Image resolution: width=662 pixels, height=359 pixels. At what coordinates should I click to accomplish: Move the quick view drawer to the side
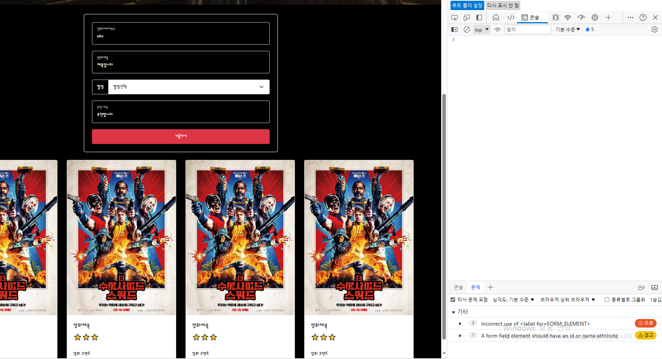[641, 288]
